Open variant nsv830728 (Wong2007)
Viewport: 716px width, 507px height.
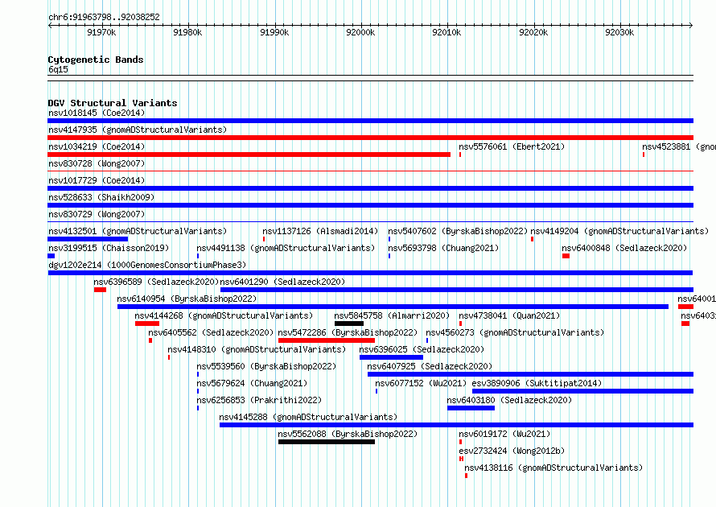(x=97, y=163)
